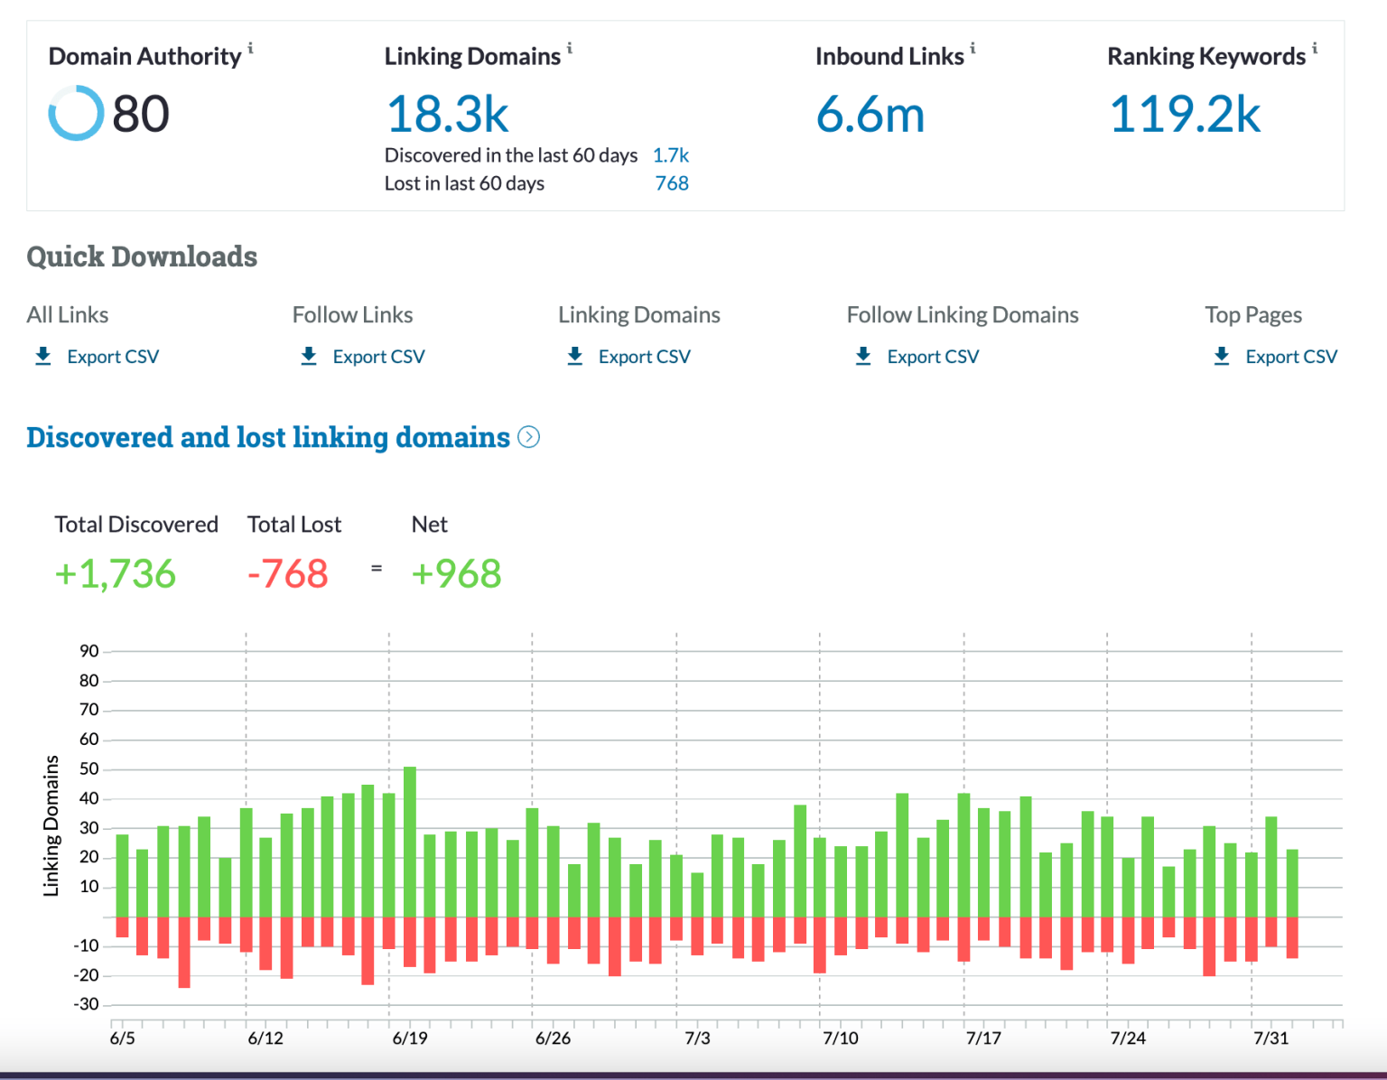Select the Discovered and lost linking domains heading
This screenshot has width=1387, height=1080.
coord(267,437)
